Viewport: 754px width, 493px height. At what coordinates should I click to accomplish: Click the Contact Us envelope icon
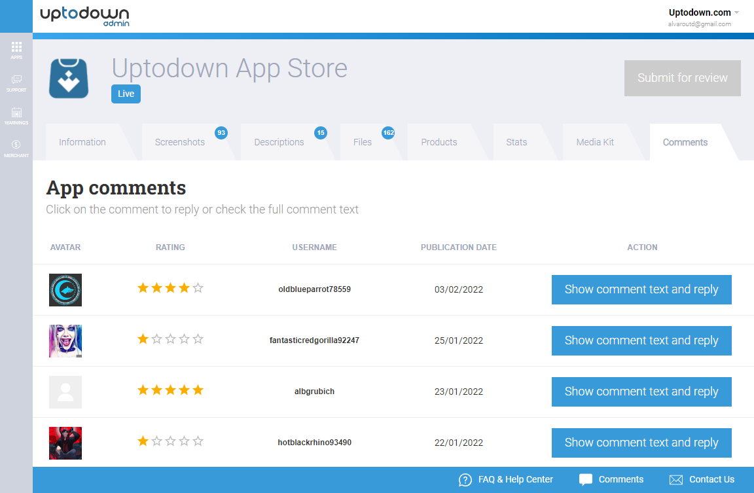pyautogui.click(x=675, y=479)
